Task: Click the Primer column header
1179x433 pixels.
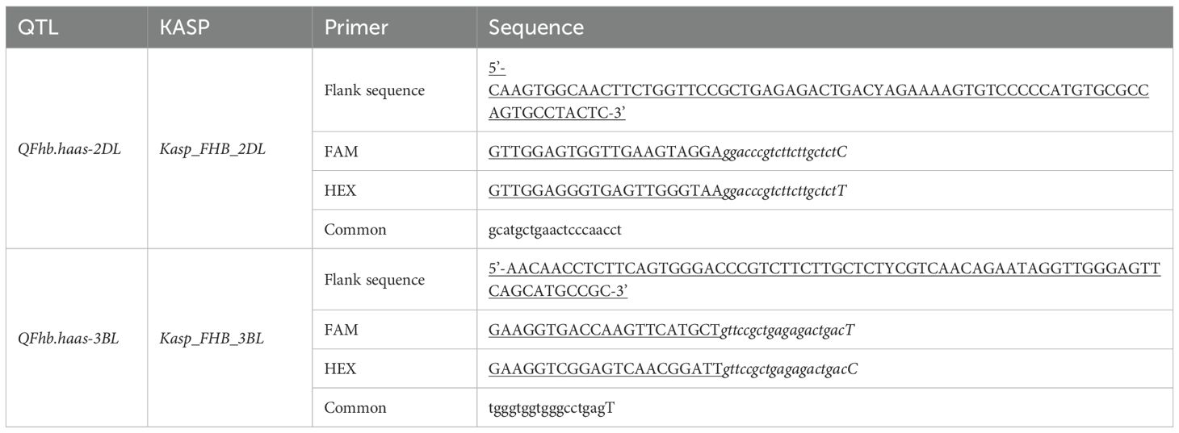Action: pos(356,27)
